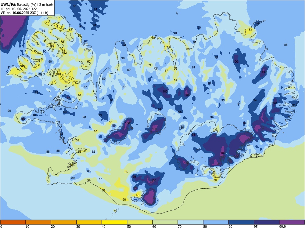Click the 'VT: þri. 10.06.2025 23Z (+11 h)' line

coord(24,13)
